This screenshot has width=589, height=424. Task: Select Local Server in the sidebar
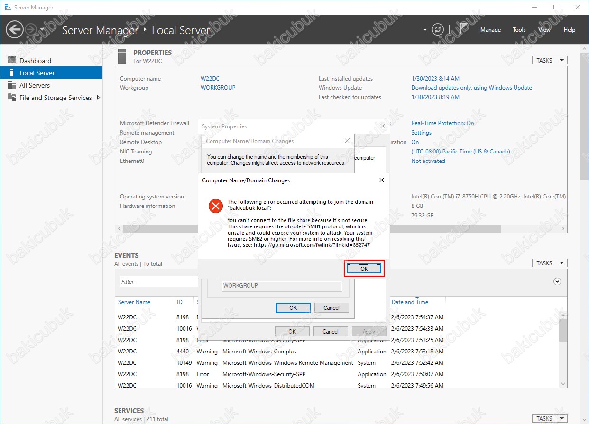(51, 73)
